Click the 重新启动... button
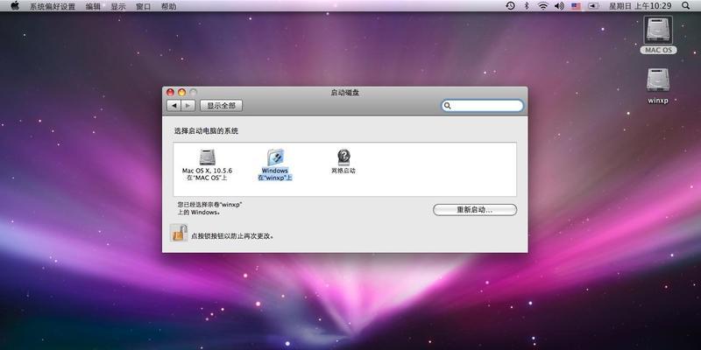This screenshot has width=701, height=350. click(475, 210)
